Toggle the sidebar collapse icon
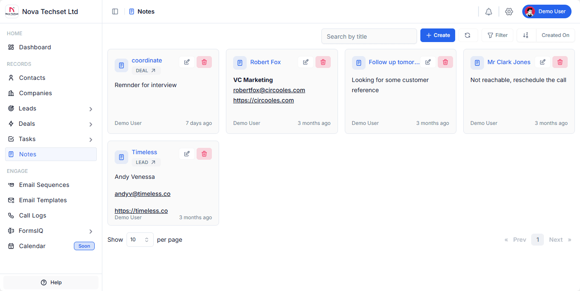Viewport: 580px width, 291px height. (x=115, y=11)
